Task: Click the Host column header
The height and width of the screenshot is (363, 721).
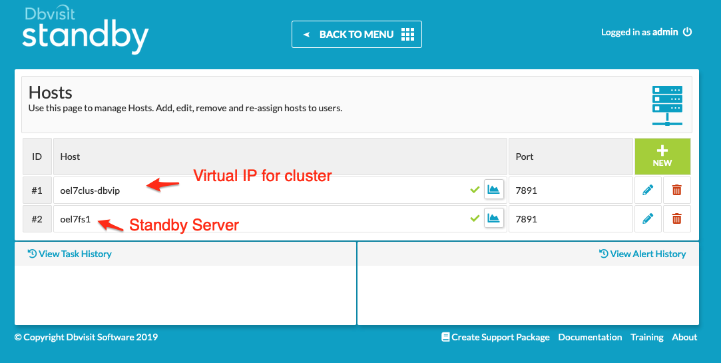Action: 280,157
